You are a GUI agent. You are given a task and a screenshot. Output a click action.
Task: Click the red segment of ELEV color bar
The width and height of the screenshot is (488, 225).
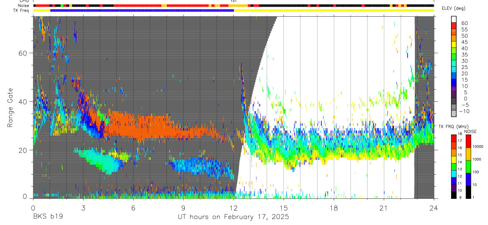[x=454, y=26]
